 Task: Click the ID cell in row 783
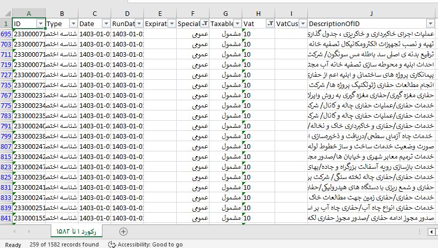29,116
